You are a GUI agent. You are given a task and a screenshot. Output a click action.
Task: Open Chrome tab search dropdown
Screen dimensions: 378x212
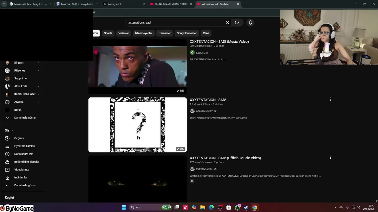point(4,4)
